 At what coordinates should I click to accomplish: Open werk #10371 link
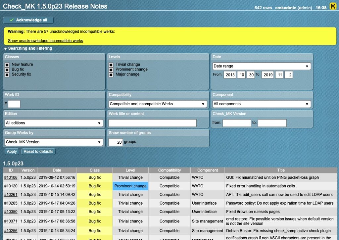click(11, 221)
